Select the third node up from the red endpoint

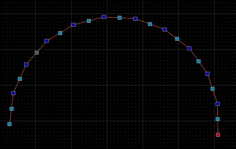tap(212, 89)
